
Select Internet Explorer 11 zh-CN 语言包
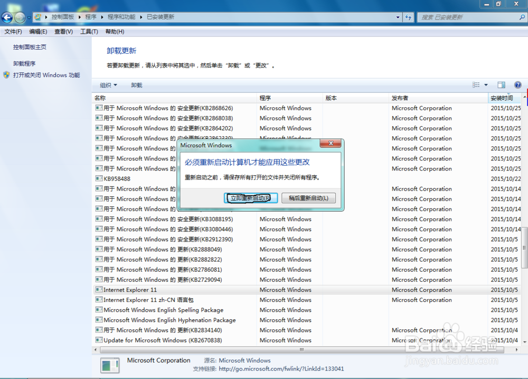(307, 300)
